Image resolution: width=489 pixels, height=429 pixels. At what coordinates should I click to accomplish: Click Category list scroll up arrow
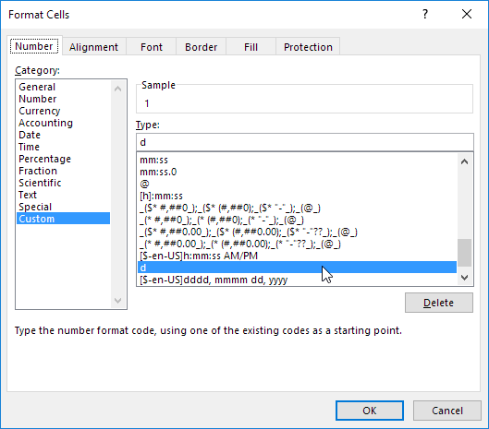[118, 89]
